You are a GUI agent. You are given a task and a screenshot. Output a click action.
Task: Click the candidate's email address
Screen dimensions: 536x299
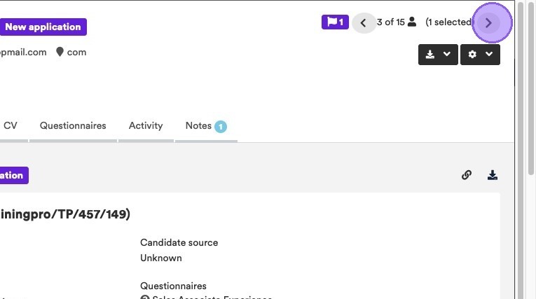tap(23, 52)
